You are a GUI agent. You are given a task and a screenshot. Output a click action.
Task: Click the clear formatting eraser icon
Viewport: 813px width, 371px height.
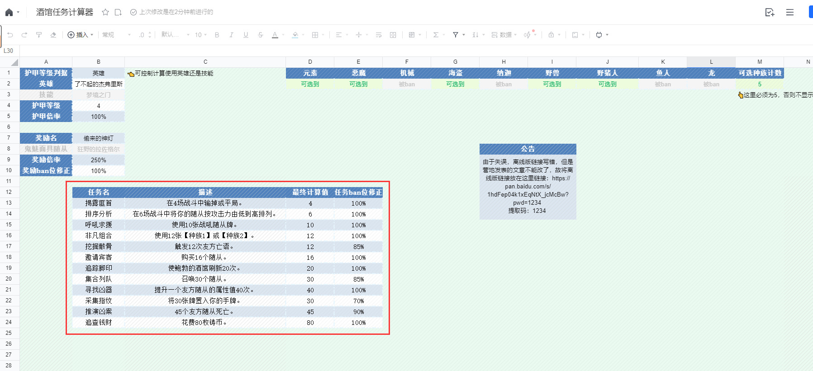53,35
